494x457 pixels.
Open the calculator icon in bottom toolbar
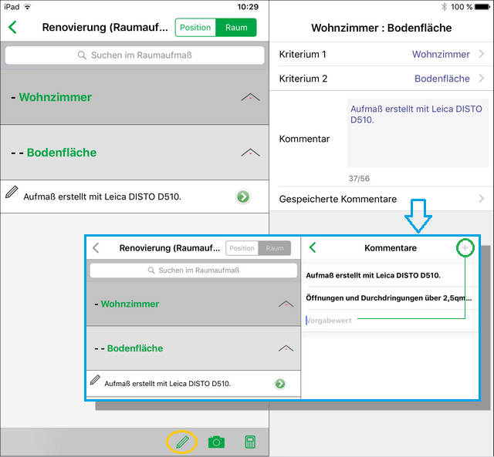[x=250, y=442]
